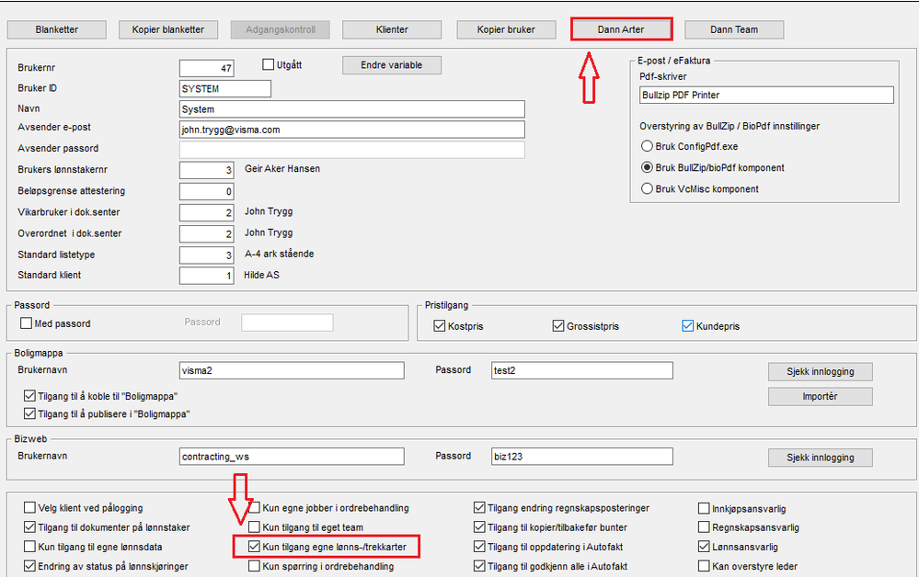
Task: Click the Endre variable button
Action: point(392,65)
